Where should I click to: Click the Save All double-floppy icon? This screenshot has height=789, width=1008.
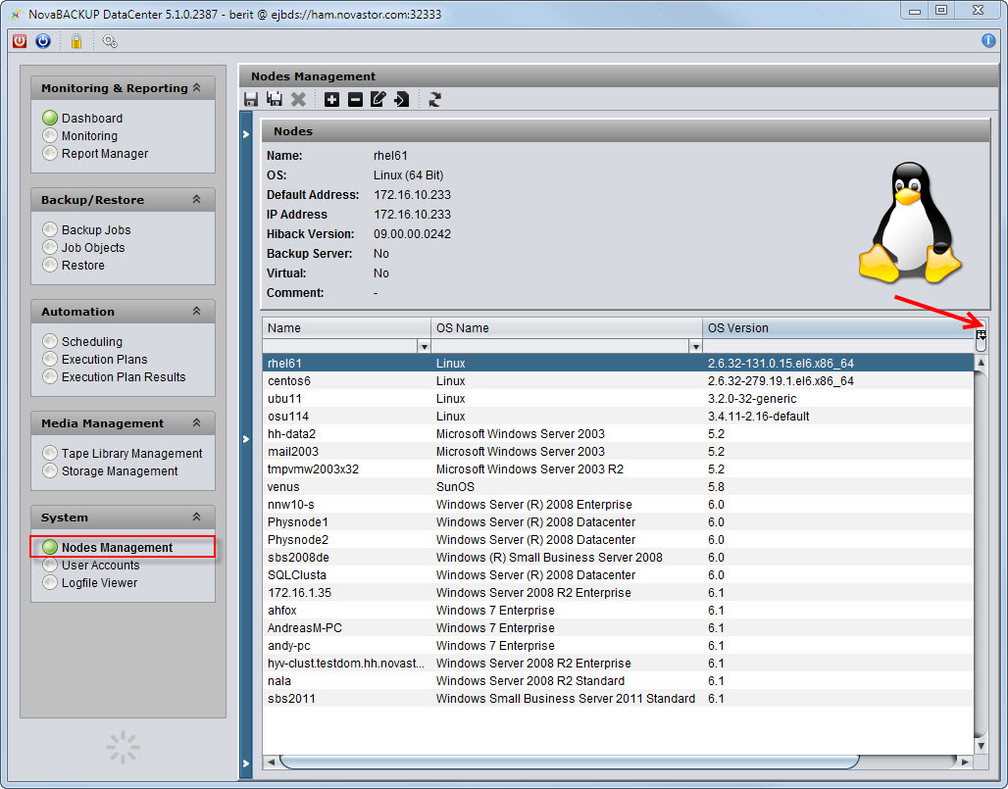pos(275,100)
